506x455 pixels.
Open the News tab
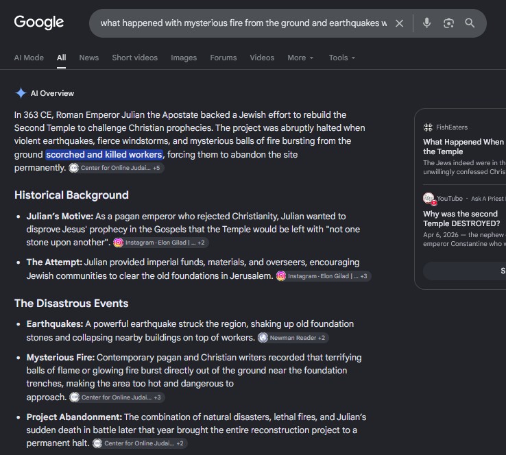[x=89, y=58]
